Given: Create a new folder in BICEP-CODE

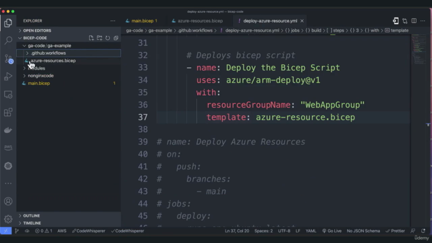Looking at the screenshot, I should [x=99, y=38].
